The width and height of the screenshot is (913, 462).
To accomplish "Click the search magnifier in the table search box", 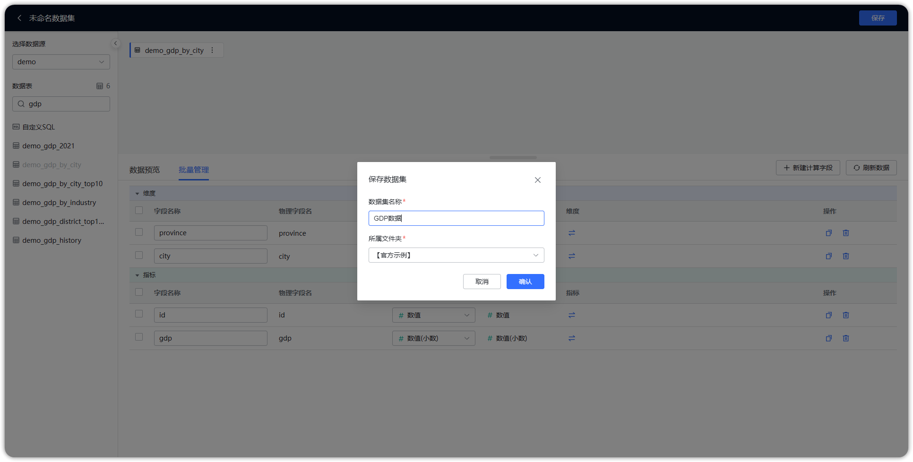I will 21,103.
